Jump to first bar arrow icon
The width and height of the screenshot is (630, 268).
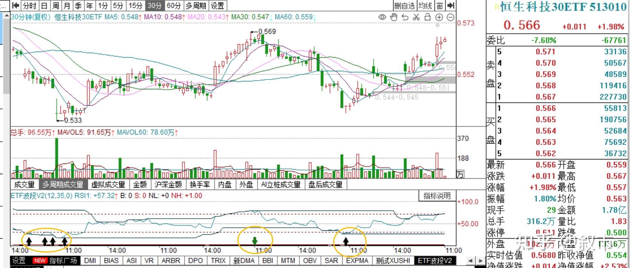15,6
